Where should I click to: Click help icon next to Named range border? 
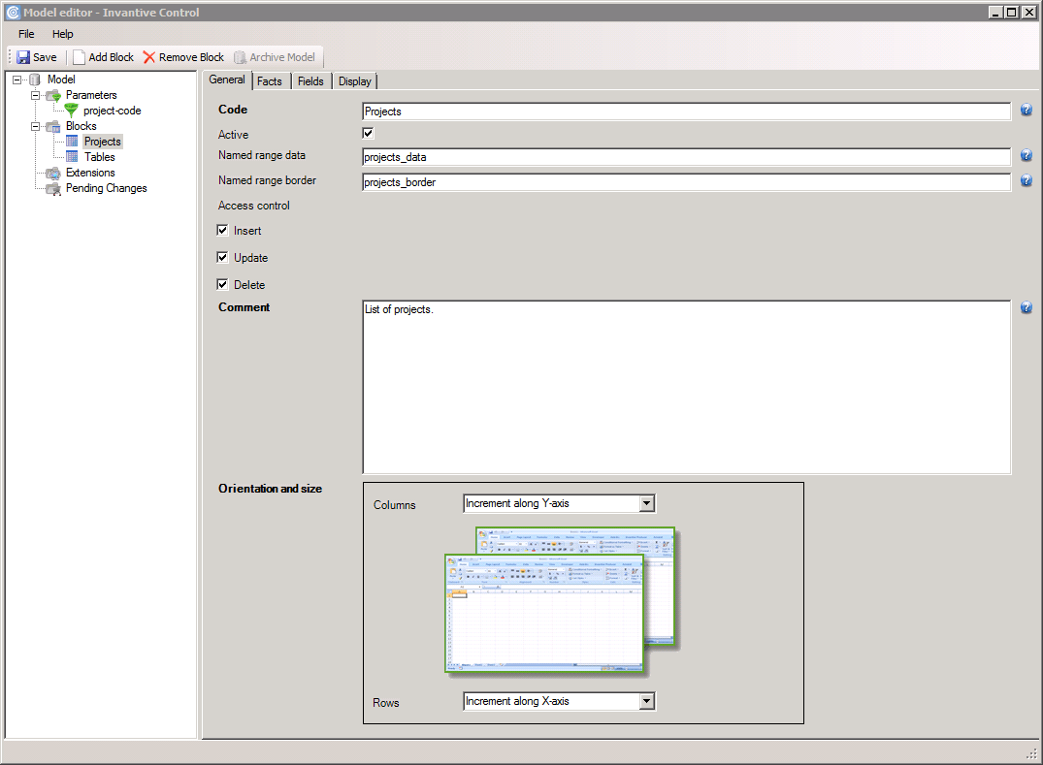(x=1026, y=180)
